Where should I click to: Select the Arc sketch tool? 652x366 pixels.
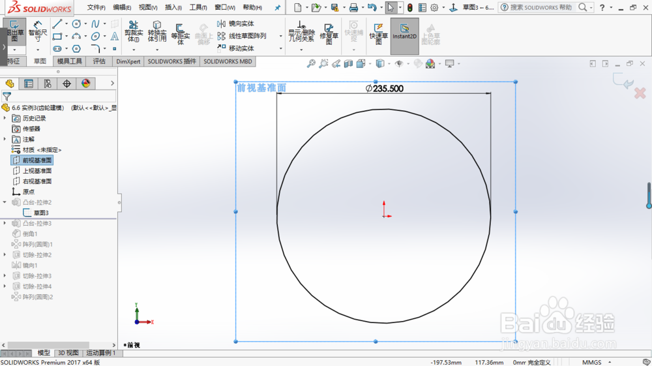[x=76, y=37]
